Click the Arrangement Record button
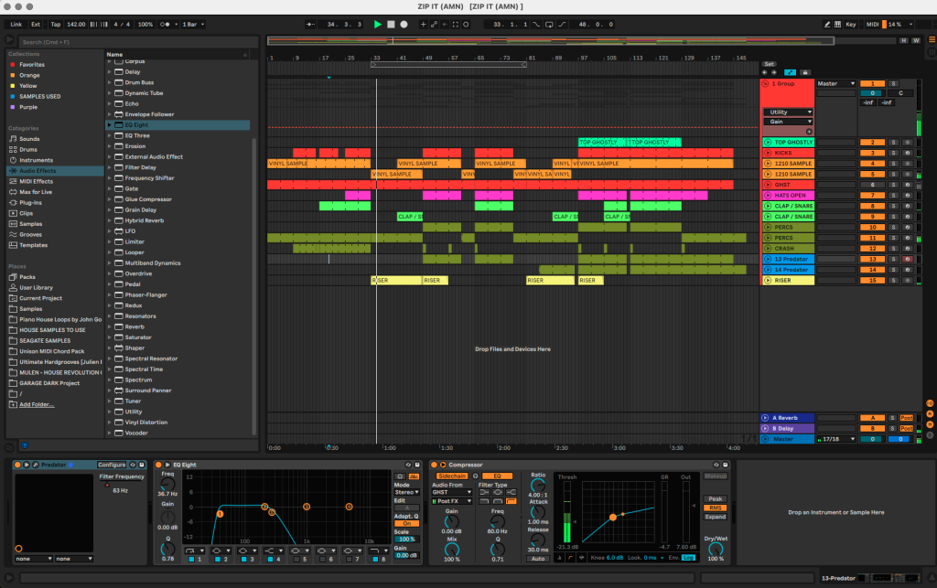The height and width of the screenshot is (588, 937). click(404, 24)
